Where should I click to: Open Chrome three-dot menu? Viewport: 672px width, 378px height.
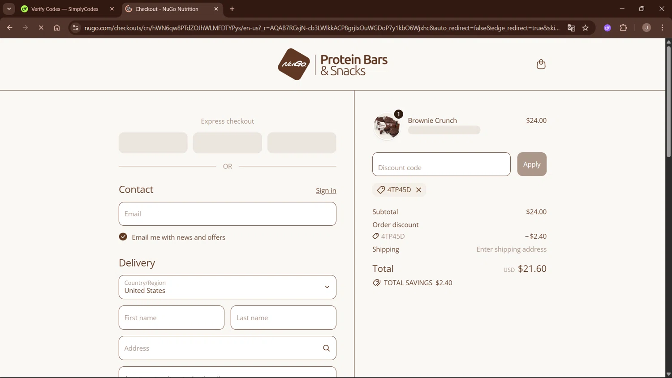tap(662, 28)
